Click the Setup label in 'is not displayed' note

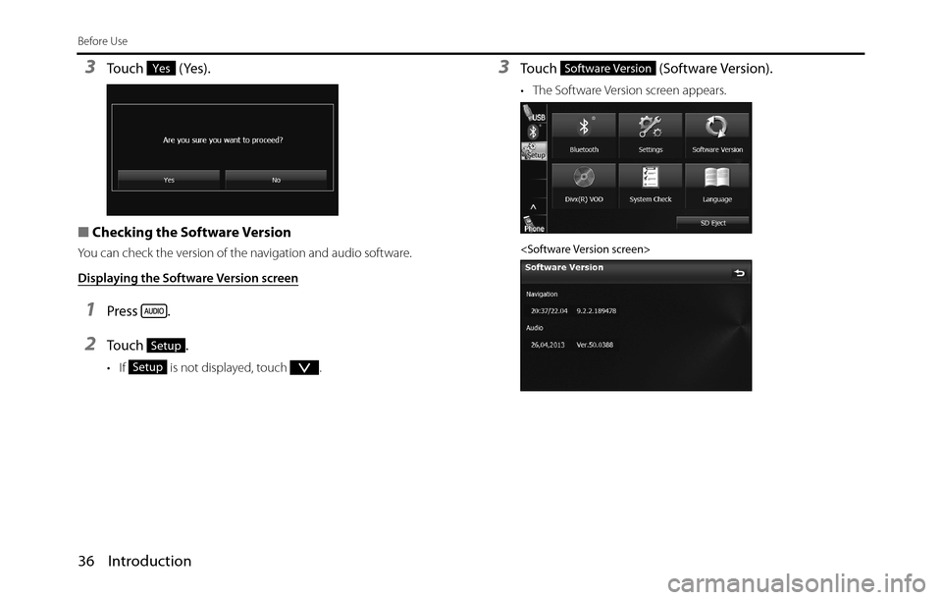click(147, 367)
